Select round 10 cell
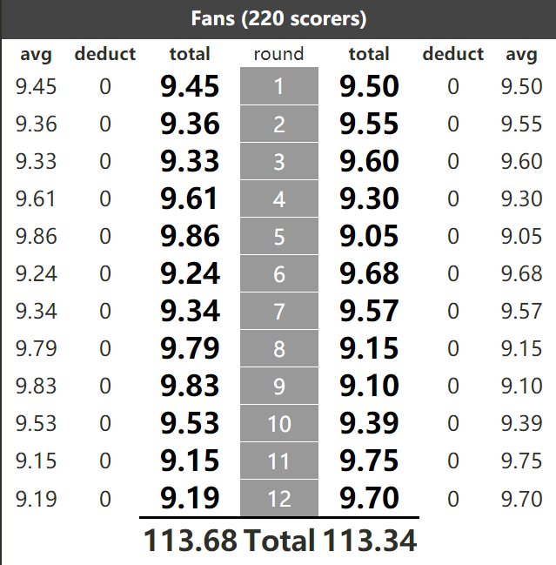 click(279, 423)
